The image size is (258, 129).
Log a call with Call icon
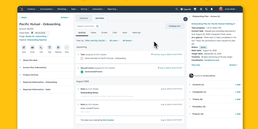(x=41, y=47)
